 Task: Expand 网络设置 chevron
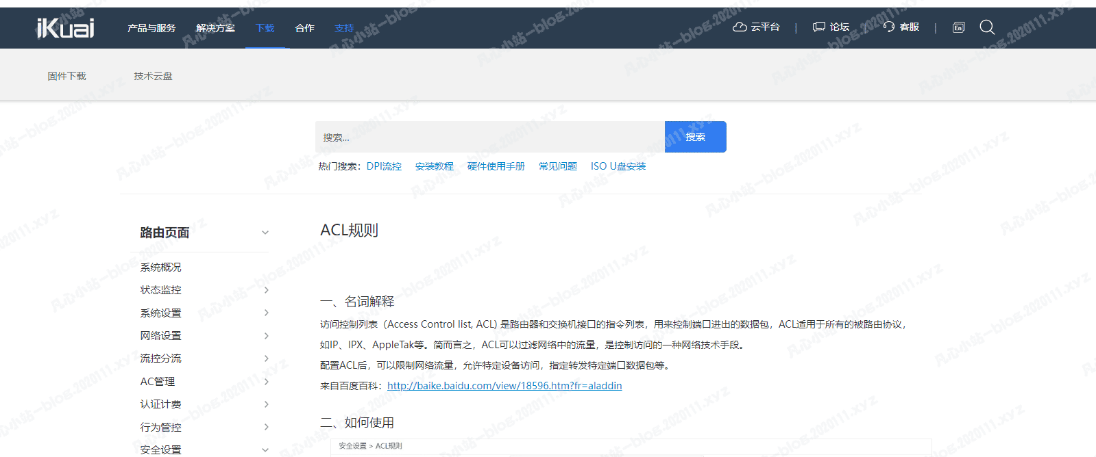click(x=267, y=336)
